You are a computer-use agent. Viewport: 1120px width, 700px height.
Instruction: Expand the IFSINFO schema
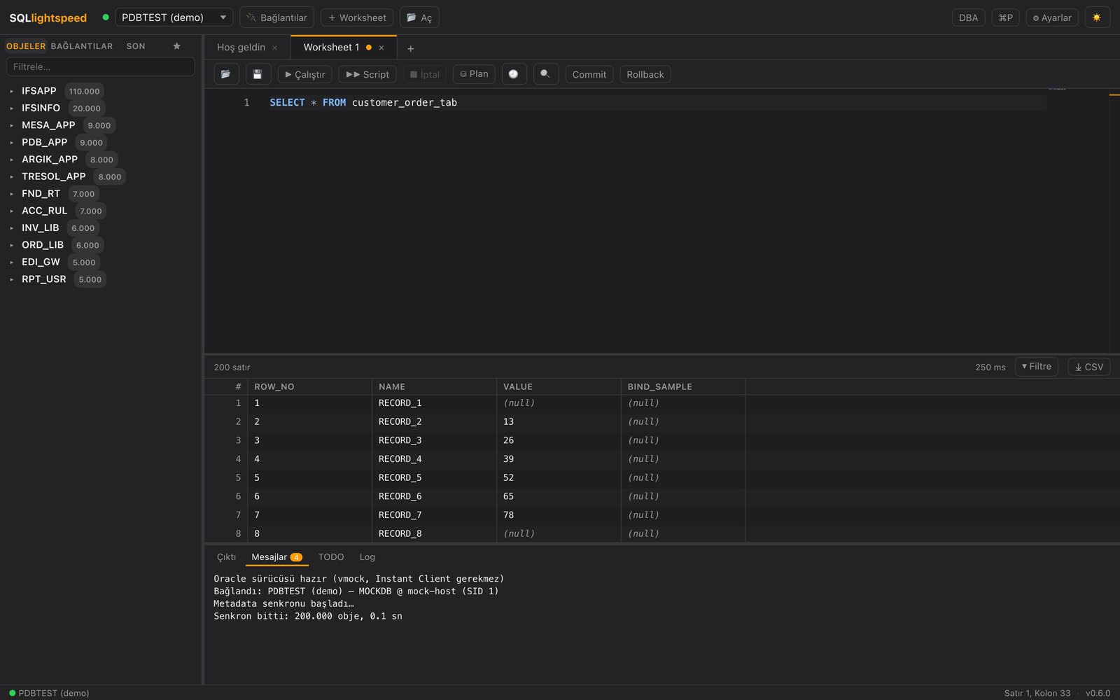[x=12, y=108]
